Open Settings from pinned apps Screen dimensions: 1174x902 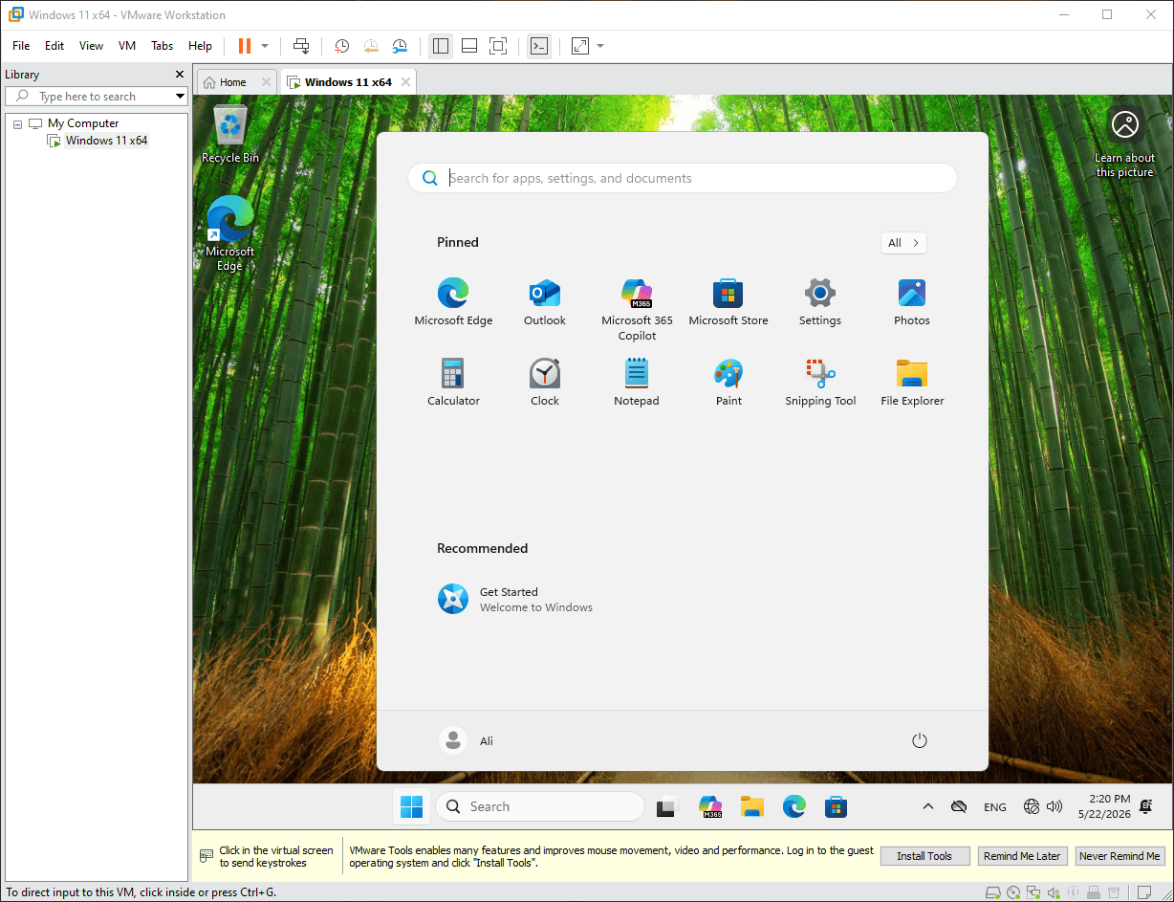click(x=820, y=302)
